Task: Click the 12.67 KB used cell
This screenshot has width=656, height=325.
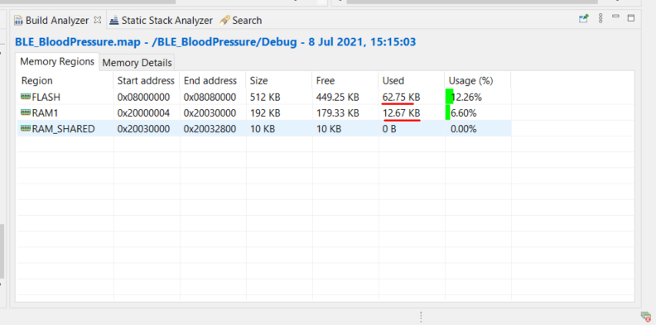Action: tap(401, 113)
